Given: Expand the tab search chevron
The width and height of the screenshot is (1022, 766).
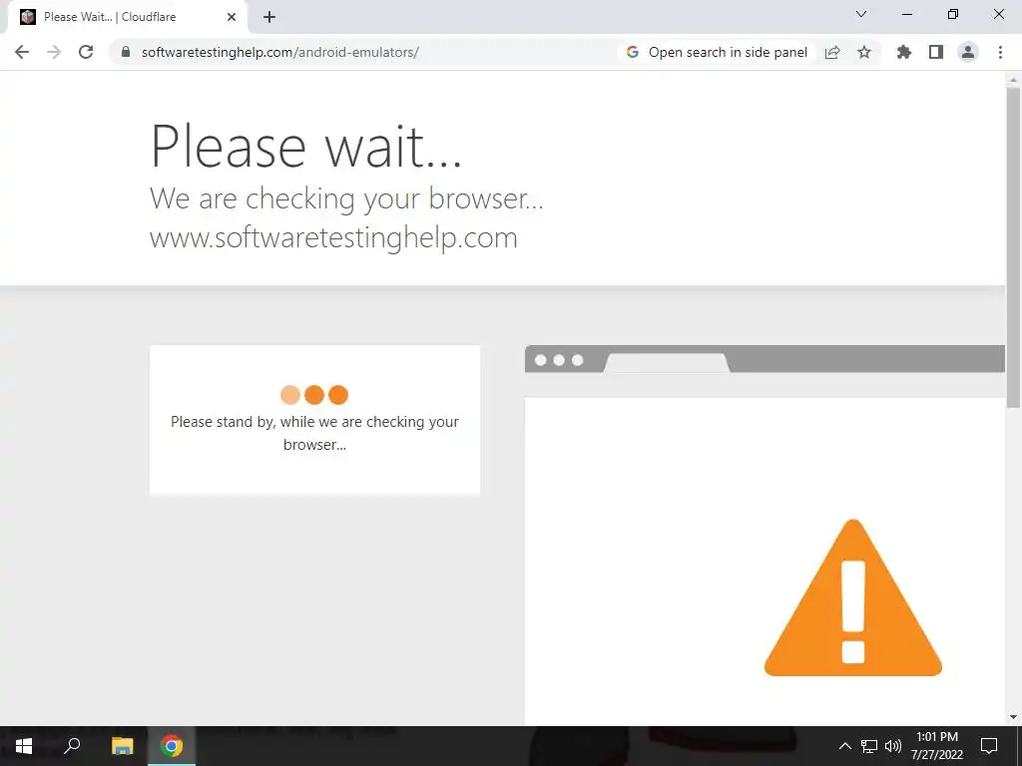Looking at the screenshot, I should (861, 14).
